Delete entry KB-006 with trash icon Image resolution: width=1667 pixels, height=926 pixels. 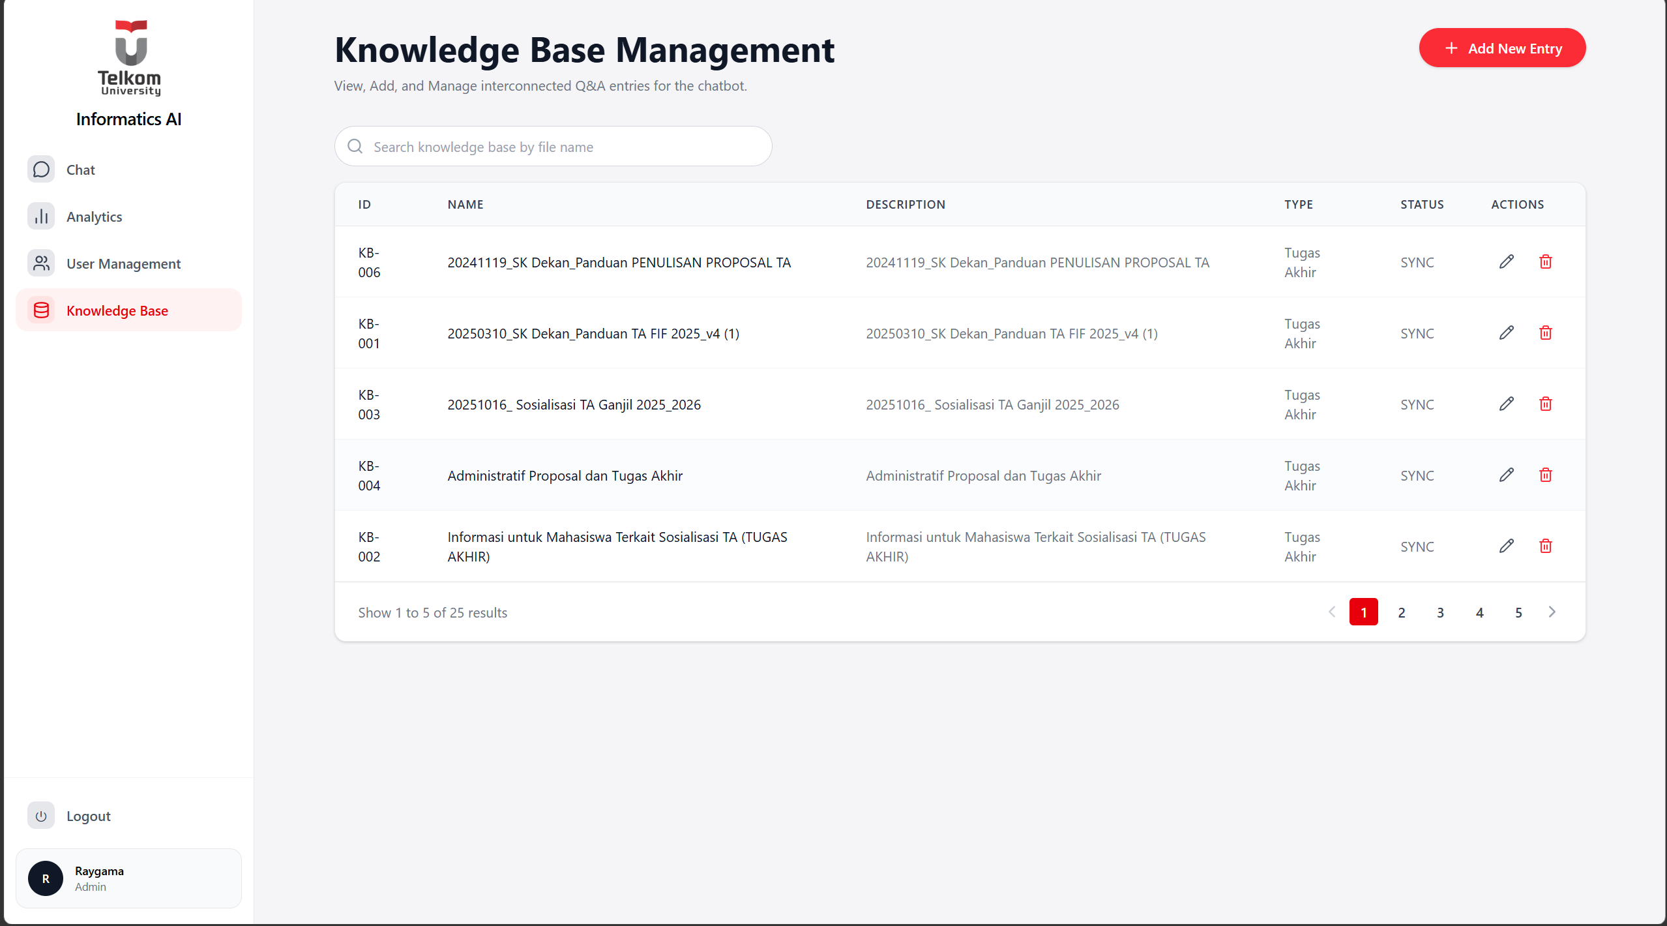(x=1546, y=262)
